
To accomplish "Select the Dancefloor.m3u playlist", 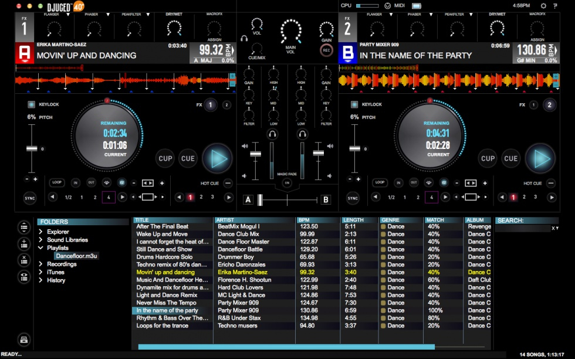I will 77,256.
